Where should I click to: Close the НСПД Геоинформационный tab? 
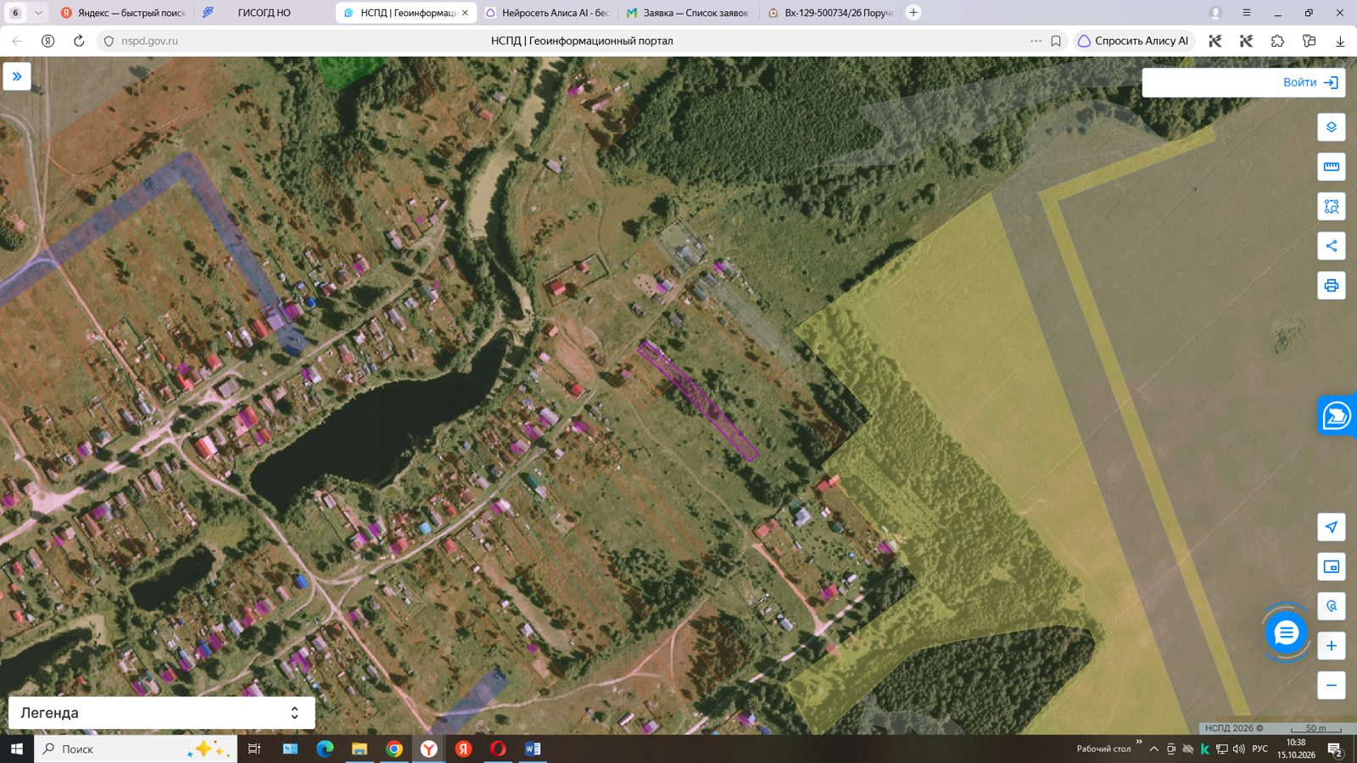pos(465,13)
